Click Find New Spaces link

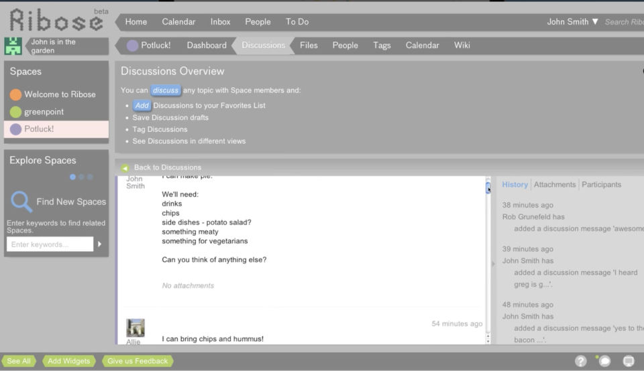(71, 202)
